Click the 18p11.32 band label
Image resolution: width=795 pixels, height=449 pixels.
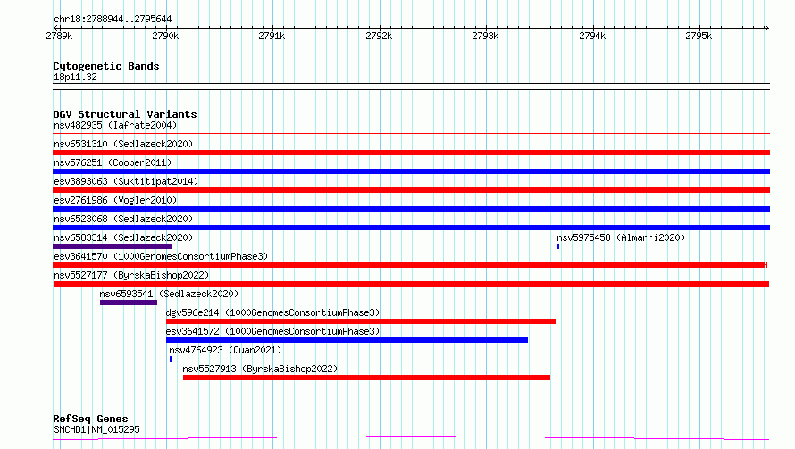click(x=75, y=77)
